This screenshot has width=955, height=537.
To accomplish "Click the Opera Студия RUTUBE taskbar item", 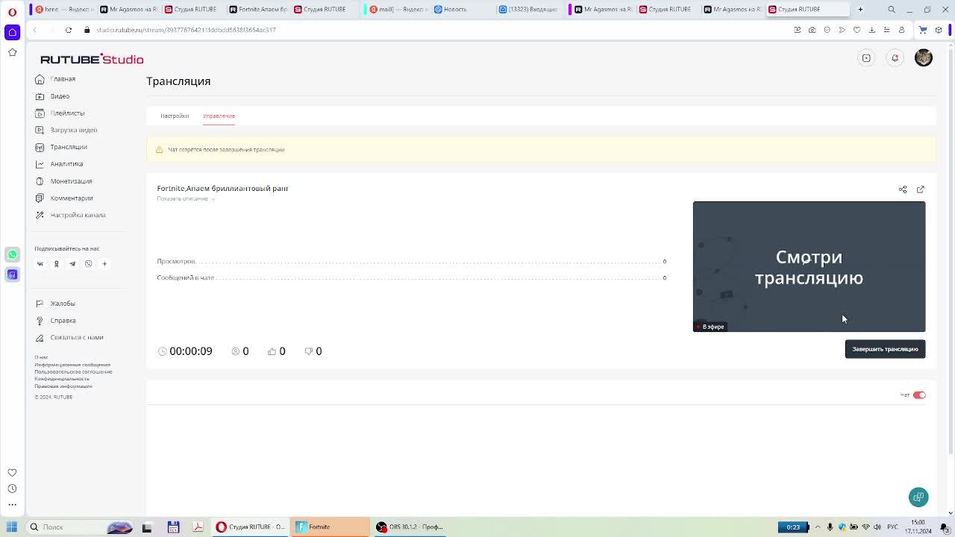I will tap(251, 527).
